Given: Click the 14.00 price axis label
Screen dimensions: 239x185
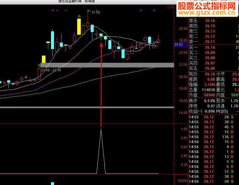Looking at the screenshot, I should point(183,113).
